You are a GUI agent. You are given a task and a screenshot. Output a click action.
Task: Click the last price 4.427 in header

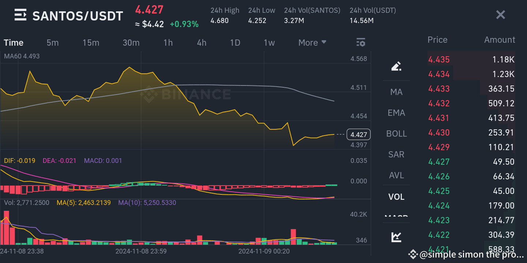click(x=149, y=9)
